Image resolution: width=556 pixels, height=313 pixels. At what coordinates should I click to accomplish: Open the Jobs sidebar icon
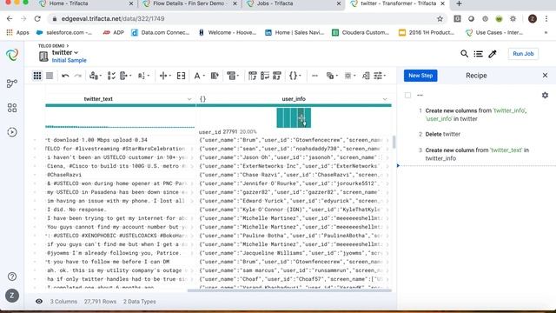pos(12,132)
